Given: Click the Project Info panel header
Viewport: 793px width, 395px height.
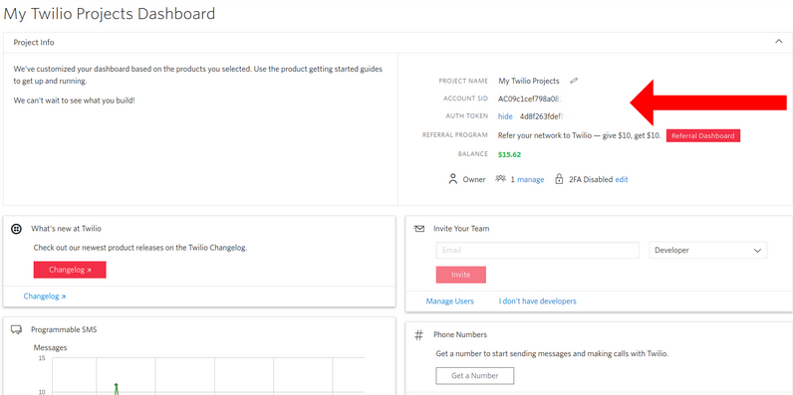Looking at the screenshot, I should pos(398,43).
